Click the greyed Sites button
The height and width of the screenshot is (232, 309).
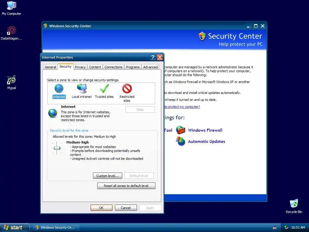(x=140, y=110)
